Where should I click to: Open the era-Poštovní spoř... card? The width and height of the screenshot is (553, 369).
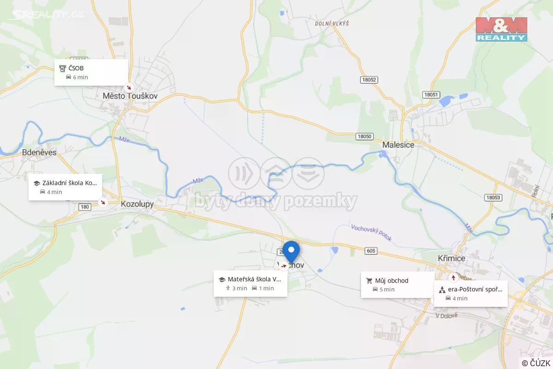coord(471,294)
